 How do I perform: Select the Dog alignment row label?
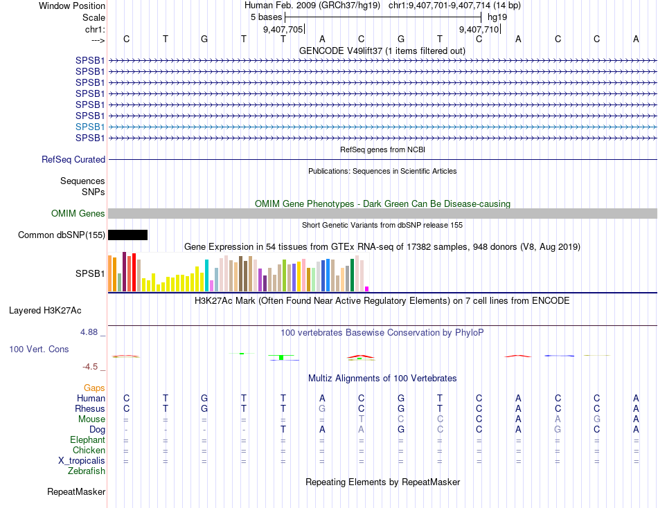pos(97,430)
